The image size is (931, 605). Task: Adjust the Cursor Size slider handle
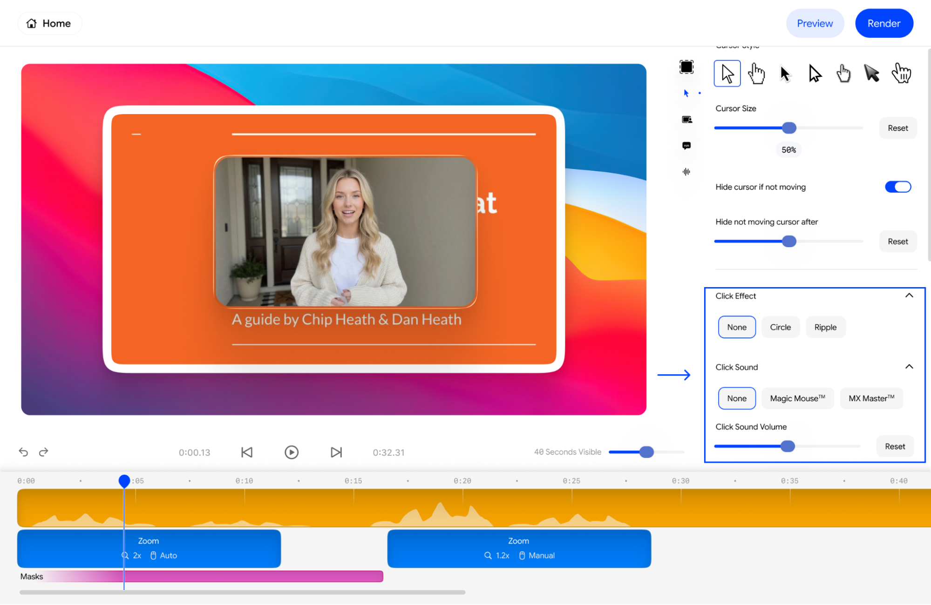tap(789, 128)
